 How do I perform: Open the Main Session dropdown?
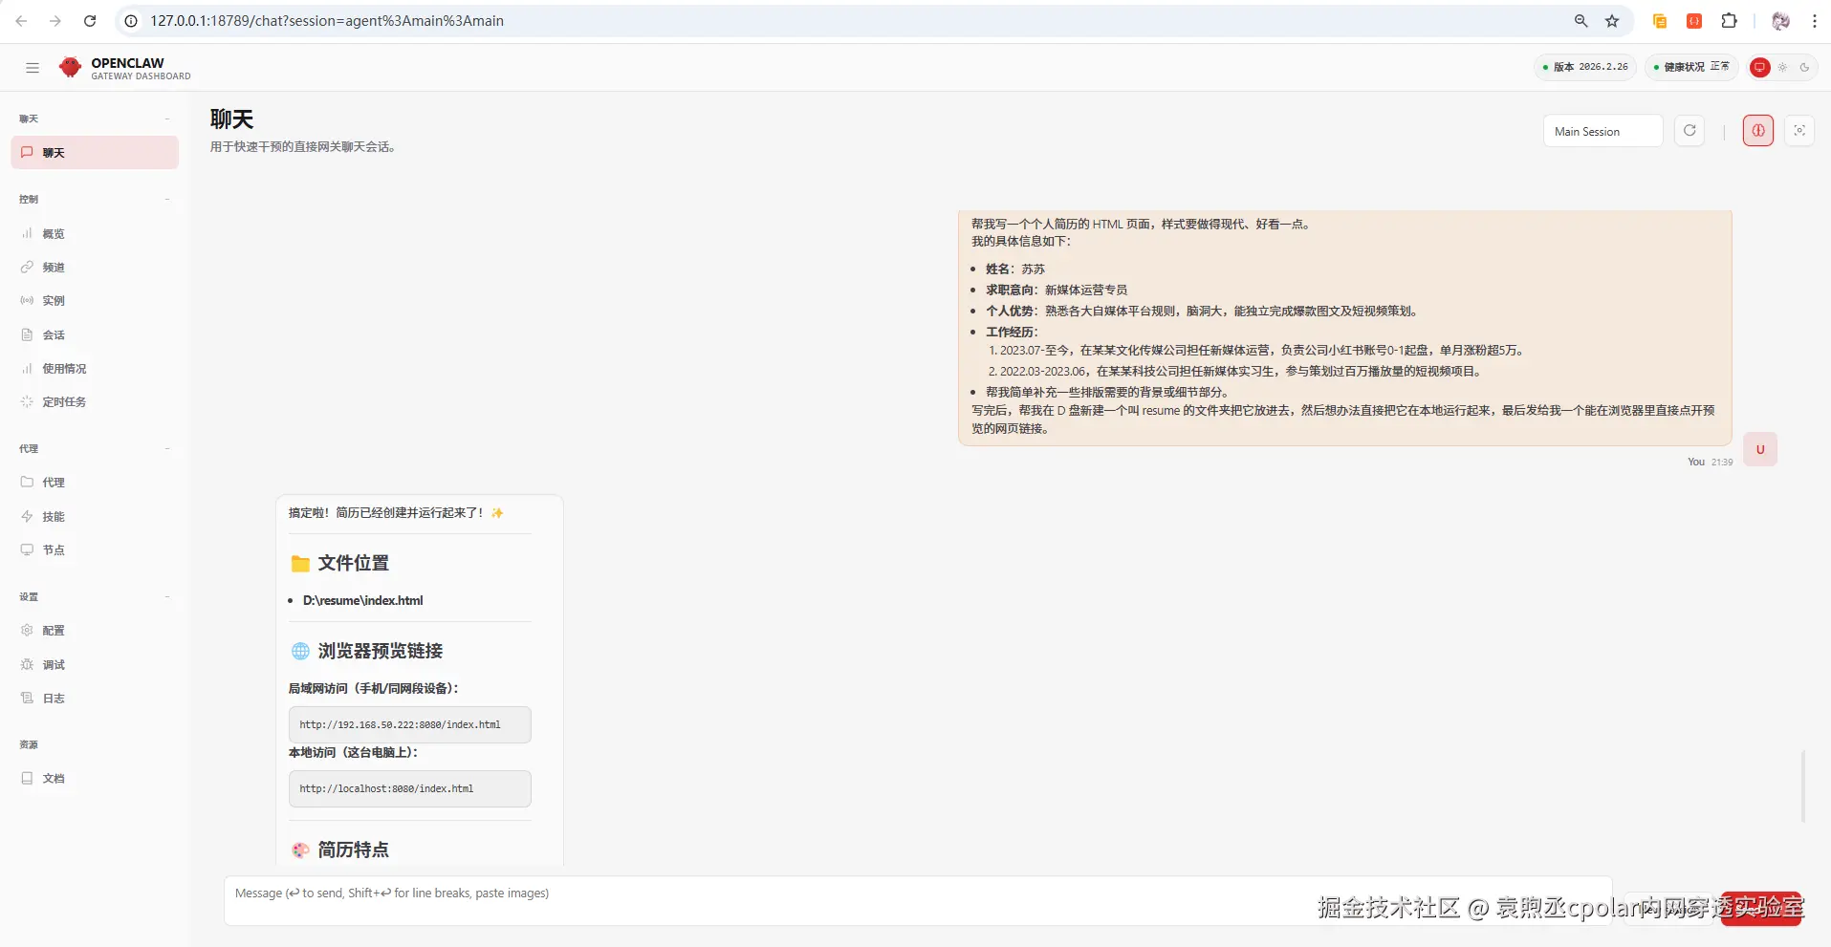click(x=1602, y=131)
